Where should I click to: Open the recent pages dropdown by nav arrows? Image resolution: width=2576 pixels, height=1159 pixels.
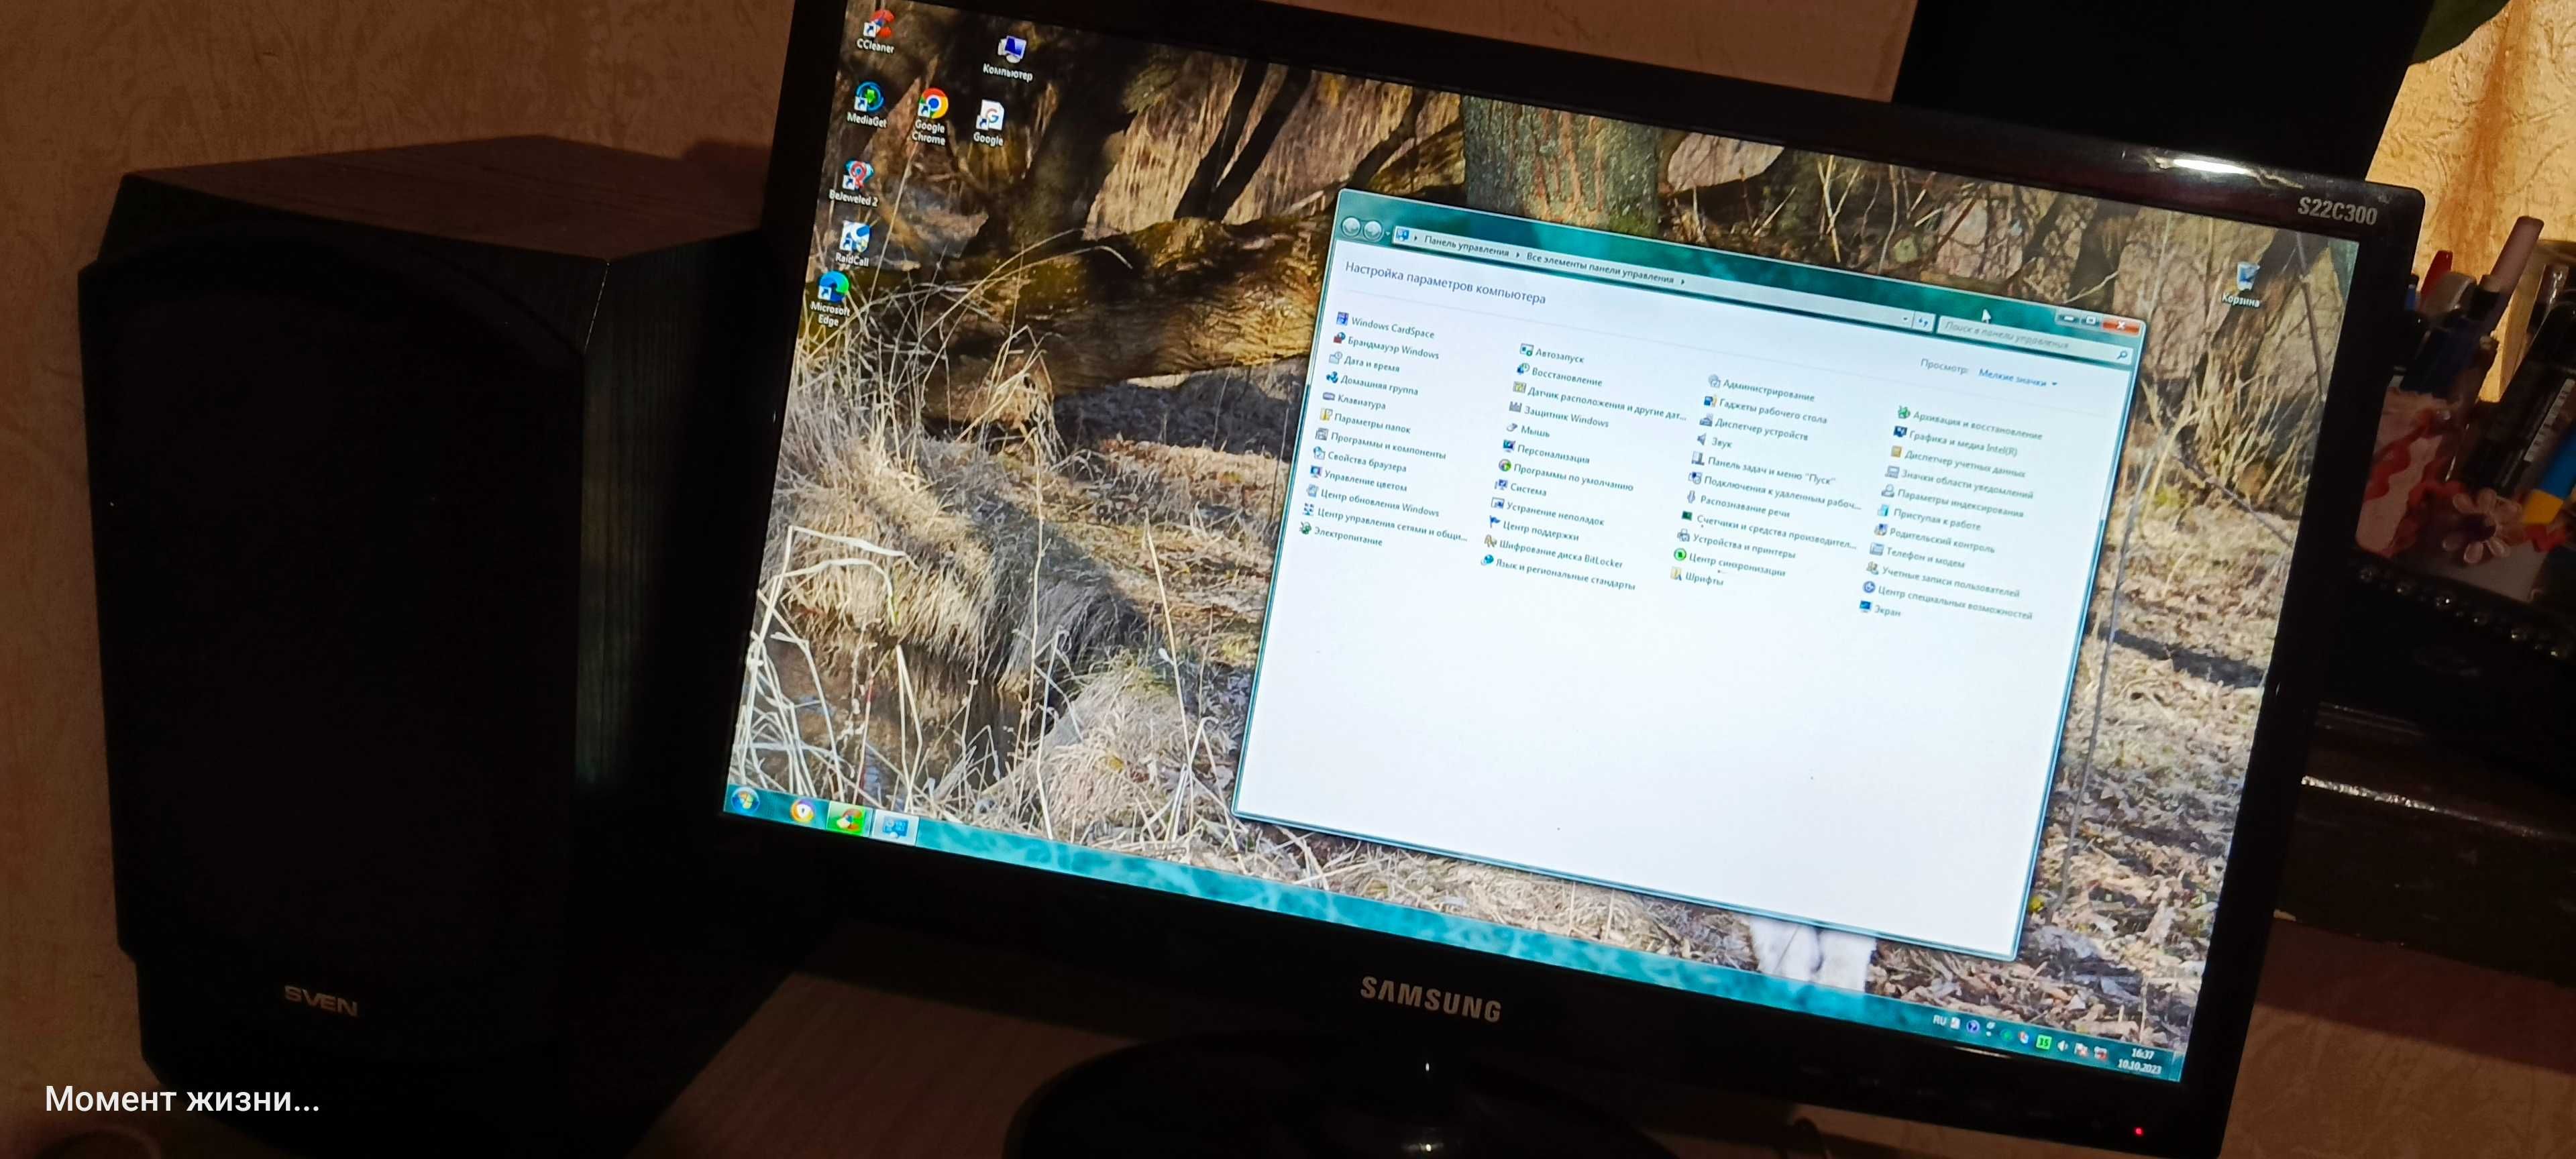[1388, 234]
